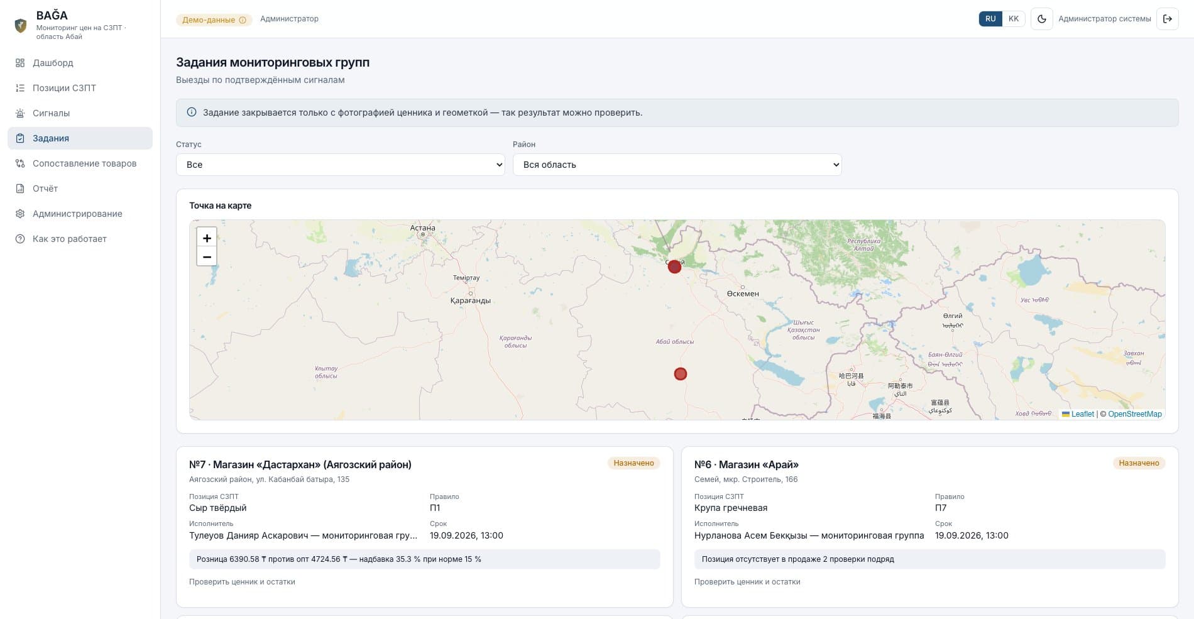Image resolution: width=1194 pixels, height=619 pixels.
Task: Switch interface language to KK
Action: [x=1014, y=19]
